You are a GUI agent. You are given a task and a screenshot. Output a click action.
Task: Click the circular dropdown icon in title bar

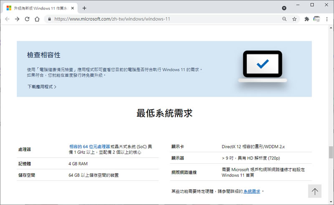tap(284, 8)
